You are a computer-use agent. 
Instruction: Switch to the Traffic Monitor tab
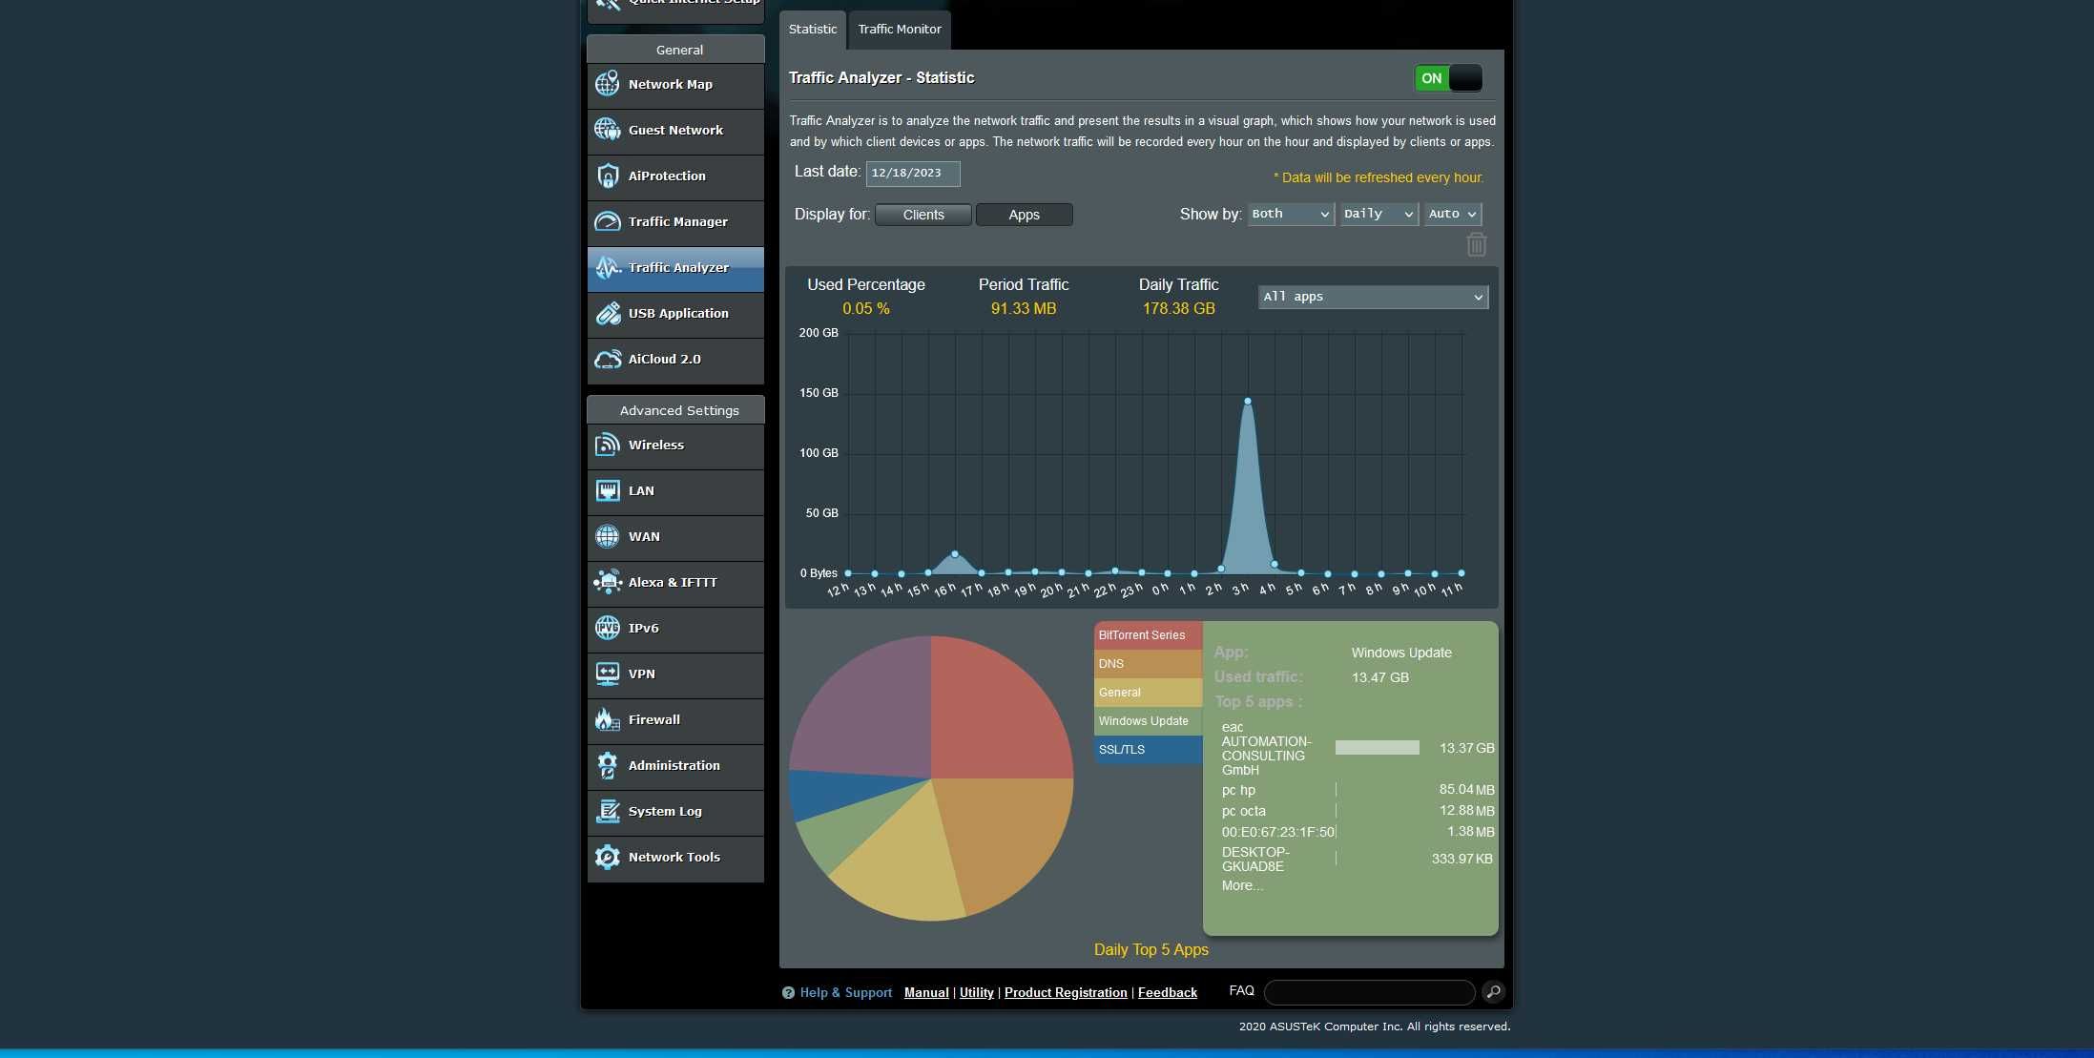coord(899,30)
